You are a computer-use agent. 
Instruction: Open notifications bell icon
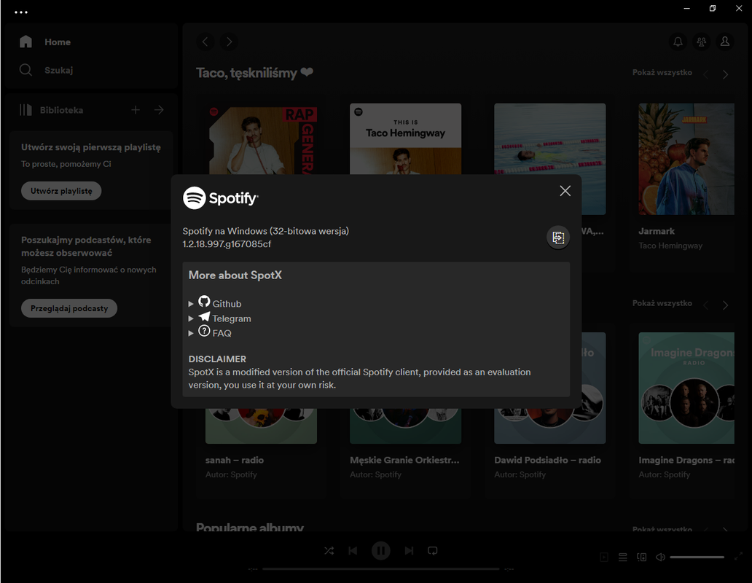click(x=678, y=42)
